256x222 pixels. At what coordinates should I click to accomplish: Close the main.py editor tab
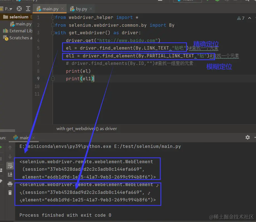tap(62, 9)
